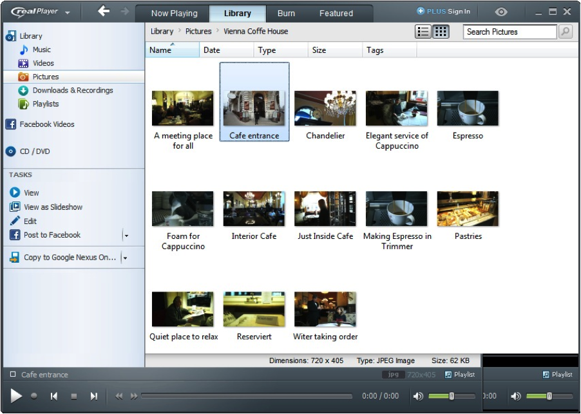Screen dimensions: 581x414
Task: Switch to list view
Action: [x=423, y=32]
